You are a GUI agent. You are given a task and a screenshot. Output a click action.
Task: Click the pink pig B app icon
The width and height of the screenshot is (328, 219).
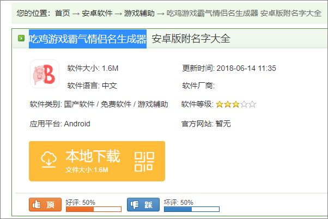[45, 74]
